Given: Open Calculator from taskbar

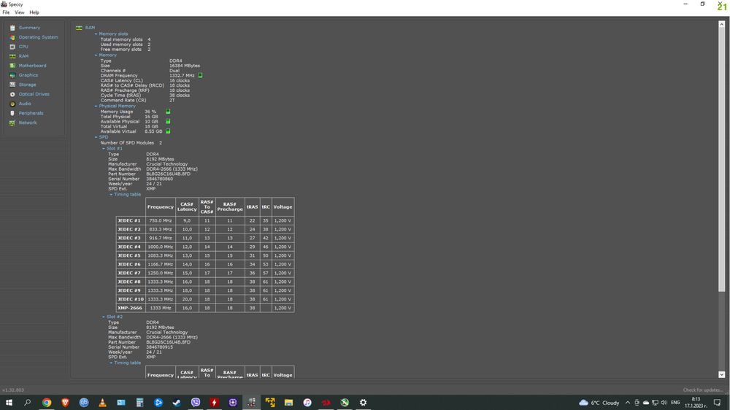Looking at the screenshot, I should coord(139,403).
